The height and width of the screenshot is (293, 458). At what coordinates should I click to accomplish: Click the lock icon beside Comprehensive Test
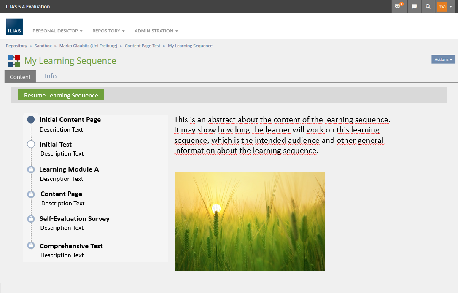tap(31, 245)
